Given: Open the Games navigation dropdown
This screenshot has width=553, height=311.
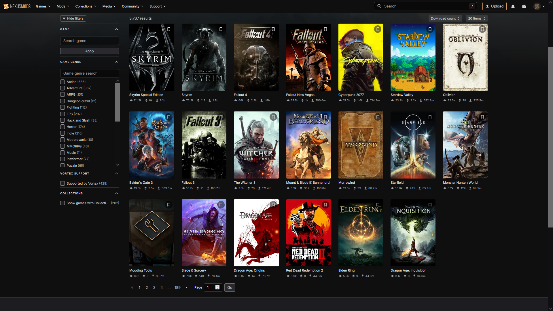Looking at the screenshot, I should [x=43, y=6].
